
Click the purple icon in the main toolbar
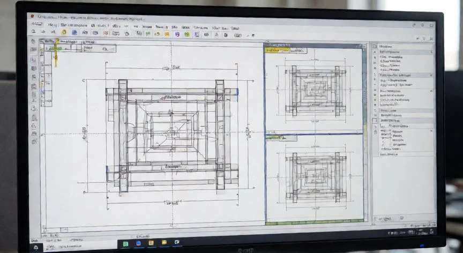click(x=177, y=34)
